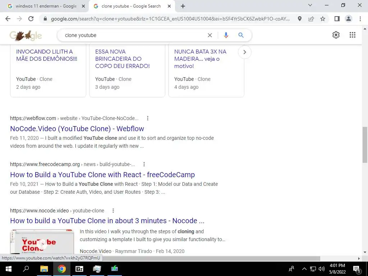Share this page from address bar
Image resolution: width=368 pixels, height=276 pixels.
point(311,19)
